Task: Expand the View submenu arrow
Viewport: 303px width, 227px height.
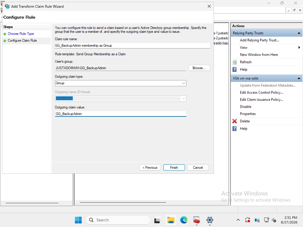Action: tap(299, 48)
